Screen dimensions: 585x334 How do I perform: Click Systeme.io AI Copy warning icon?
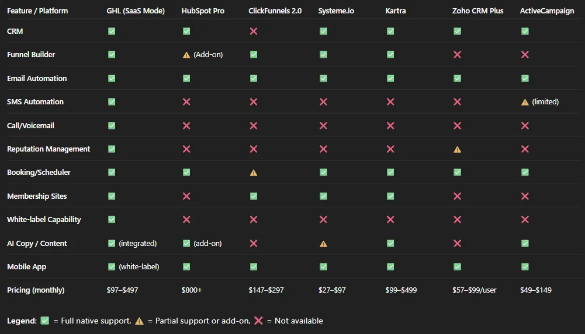point(323,244)
